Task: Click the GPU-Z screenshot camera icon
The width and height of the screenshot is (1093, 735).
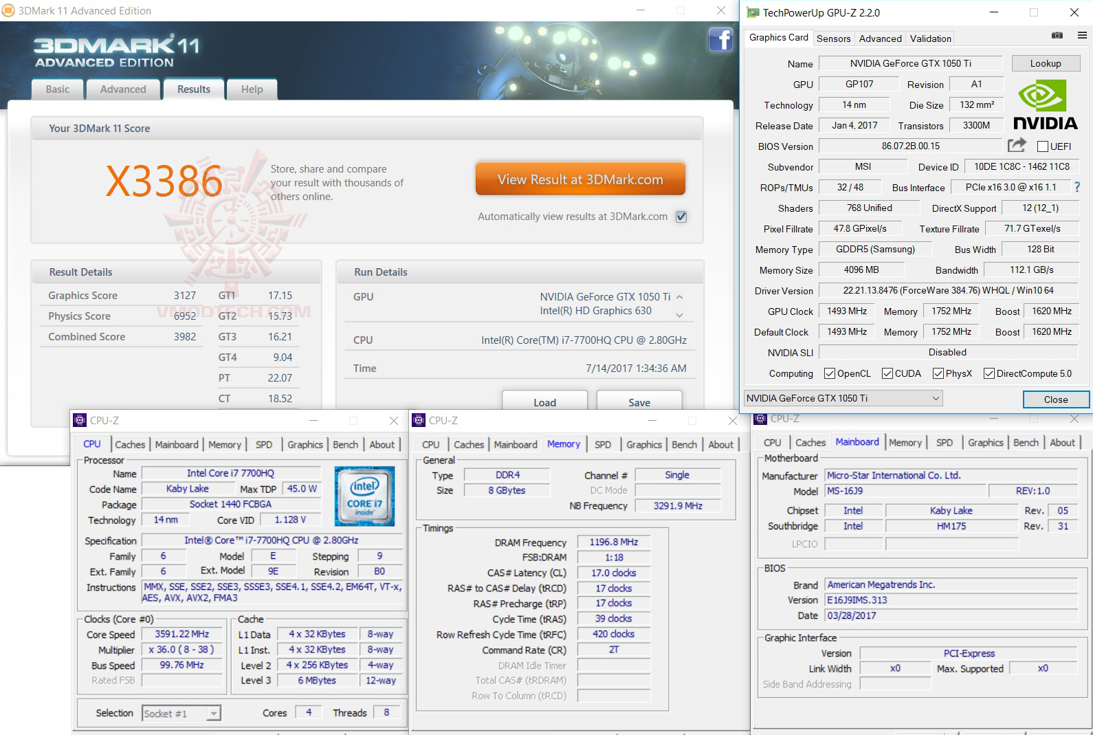Action: click(x=1057, y=35)
